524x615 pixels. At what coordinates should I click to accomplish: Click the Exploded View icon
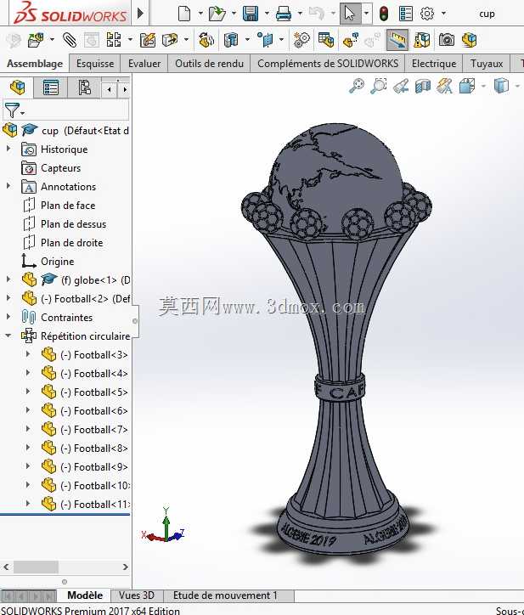tap(350, 40)
